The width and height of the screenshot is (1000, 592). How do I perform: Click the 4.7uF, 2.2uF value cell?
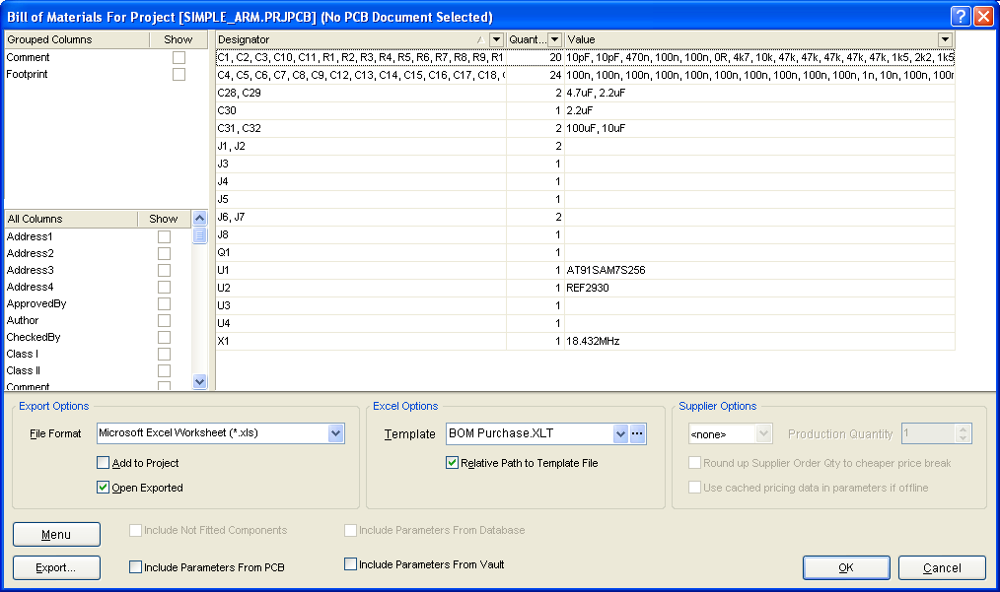[x=759, y=93]
